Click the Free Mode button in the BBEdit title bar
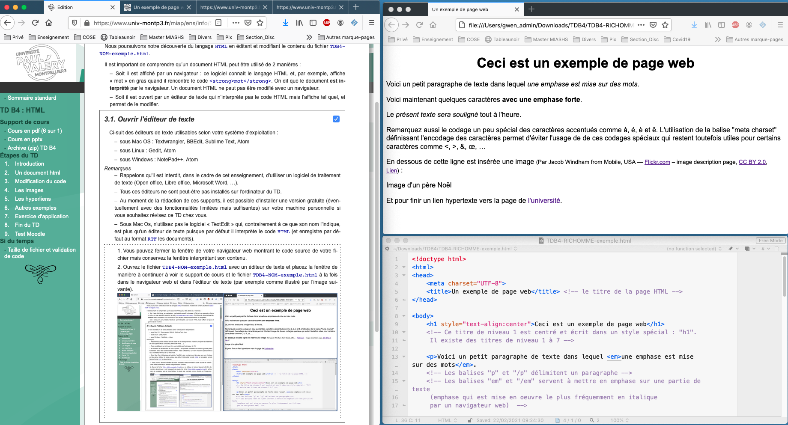 click(x=770, y=241)
